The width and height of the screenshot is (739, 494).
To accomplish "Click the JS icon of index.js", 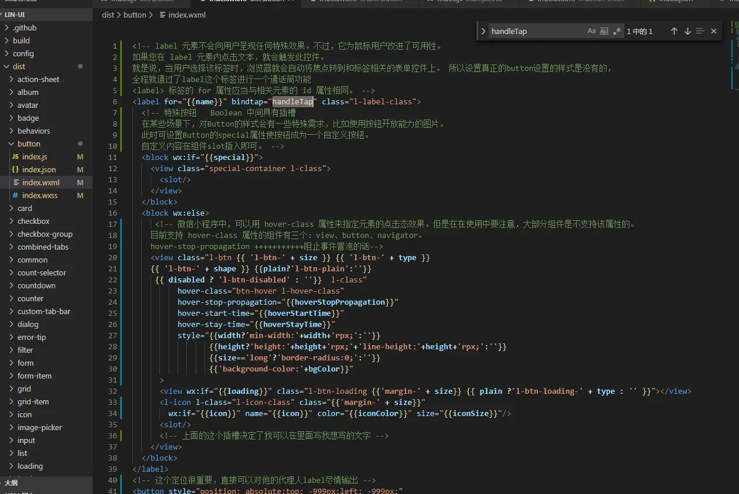I will coord(15,156).
